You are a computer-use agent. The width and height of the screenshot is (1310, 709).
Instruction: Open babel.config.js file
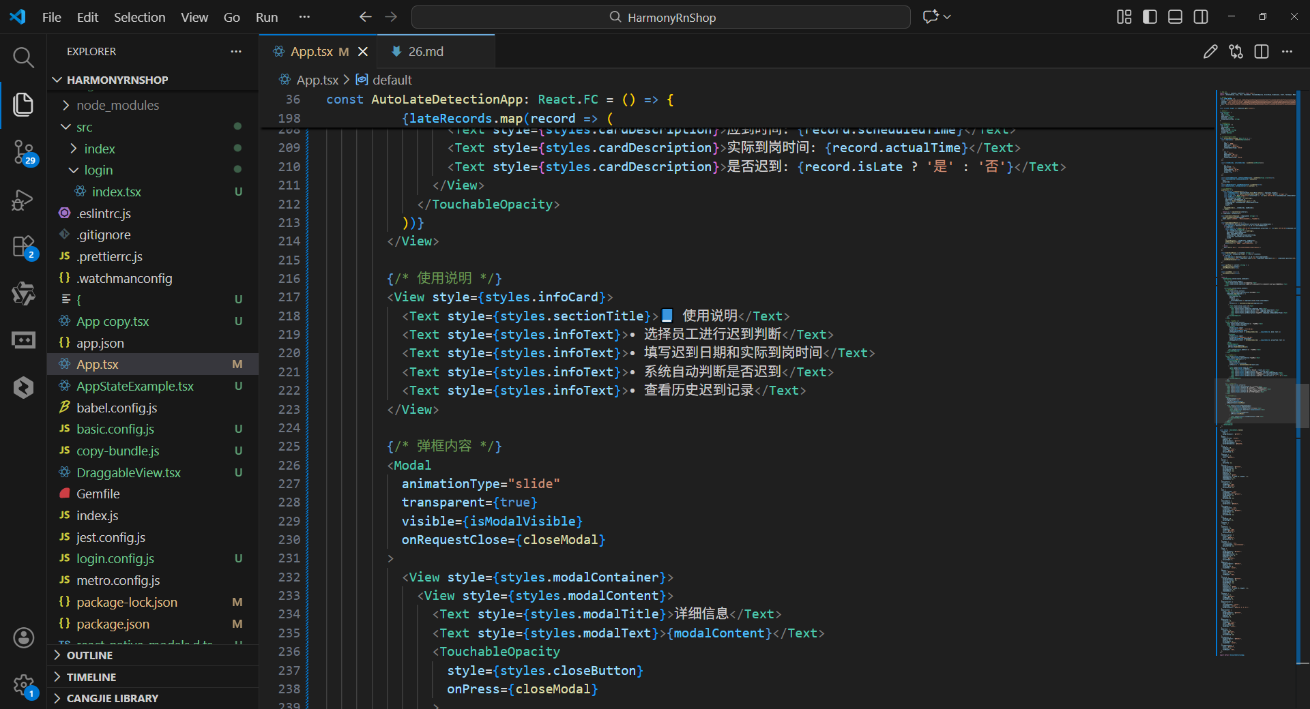[153, 408]
